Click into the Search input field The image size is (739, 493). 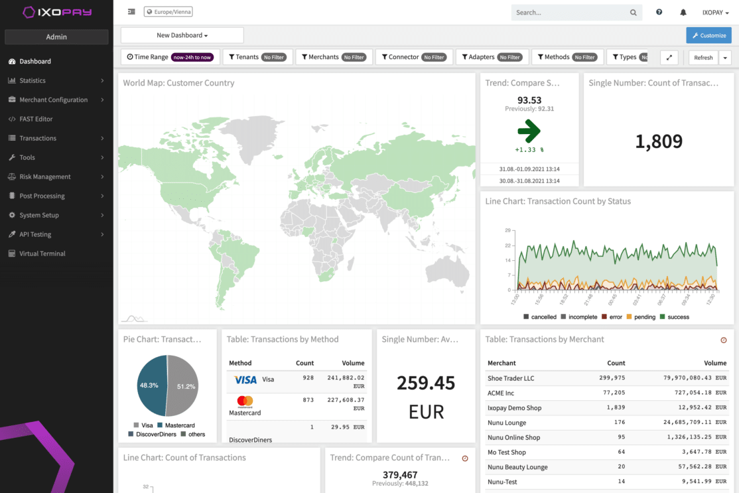coord(569,12)
